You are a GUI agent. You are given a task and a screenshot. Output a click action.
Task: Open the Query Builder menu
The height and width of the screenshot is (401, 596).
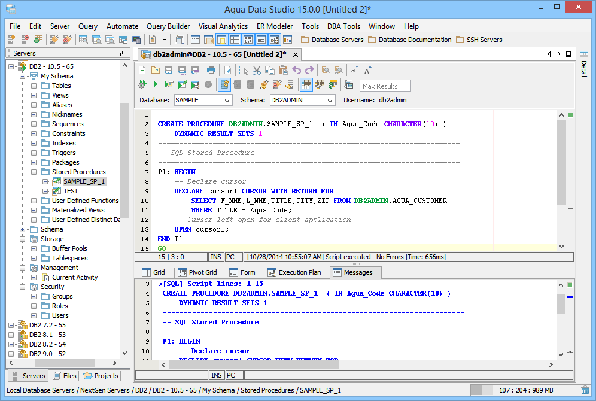tap(168, 26)
